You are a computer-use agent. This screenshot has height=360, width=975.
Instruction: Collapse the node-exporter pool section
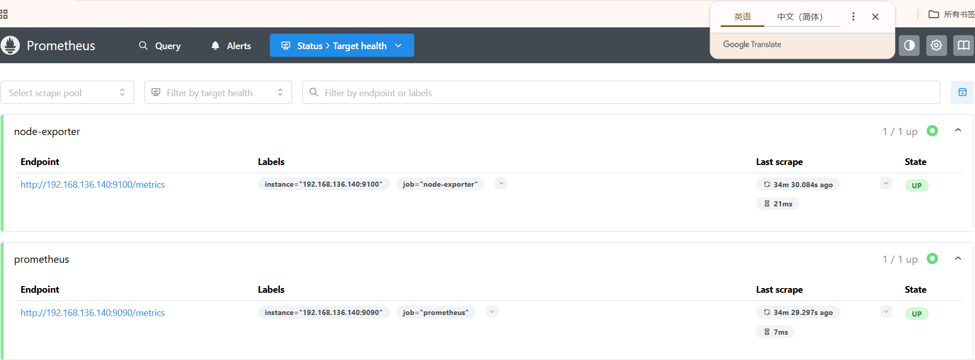pyautogui.click(x=958, y=130)
